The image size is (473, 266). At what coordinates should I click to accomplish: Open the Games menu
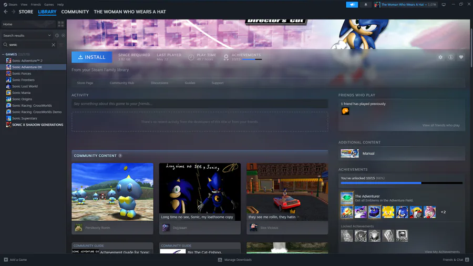tap(49, 5)
